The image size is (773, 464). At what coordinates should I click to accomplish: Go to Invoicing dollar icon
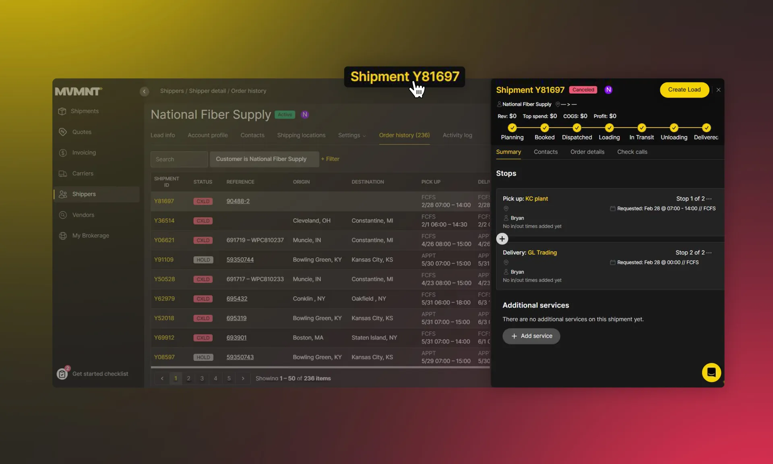point(63,153)
